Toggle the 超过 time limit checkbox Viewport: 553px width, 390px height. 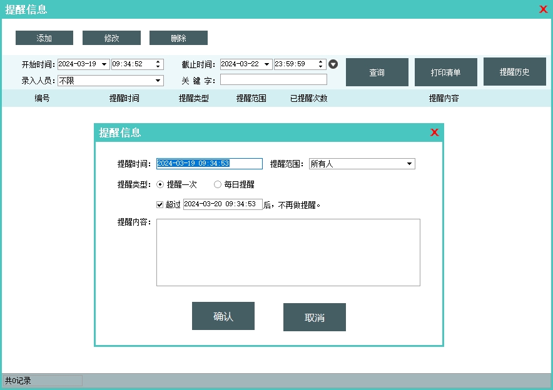160,204
